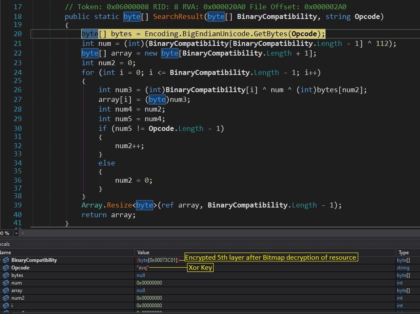Screen dimensions: 420x314
Task: Select the bytes variable icon in Locals
Action: pos(6,275)
